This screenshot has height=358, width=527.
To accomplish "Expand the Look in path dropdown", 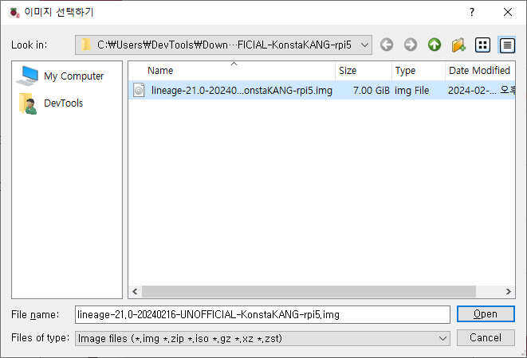I will pos(364,45).
